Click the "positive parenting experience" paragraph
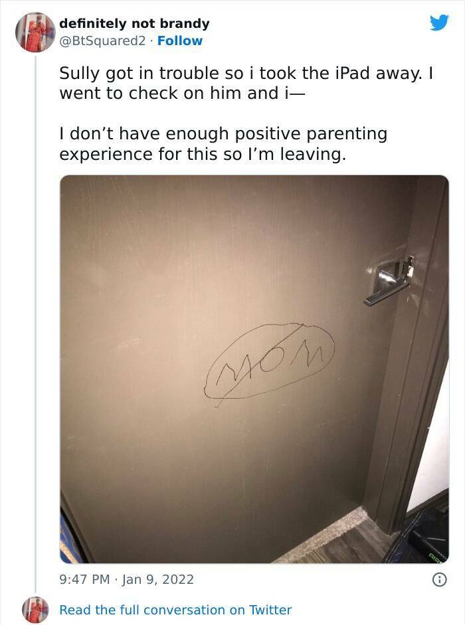Viewport: 465px width, 625px height. tap(223, 144)
